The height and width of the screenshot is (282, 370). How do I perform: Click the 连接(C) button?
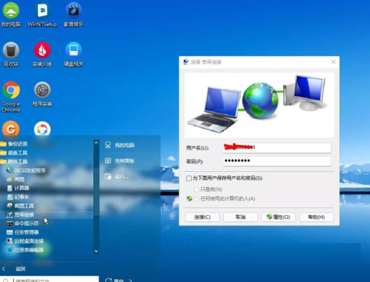tap(202, 217)
